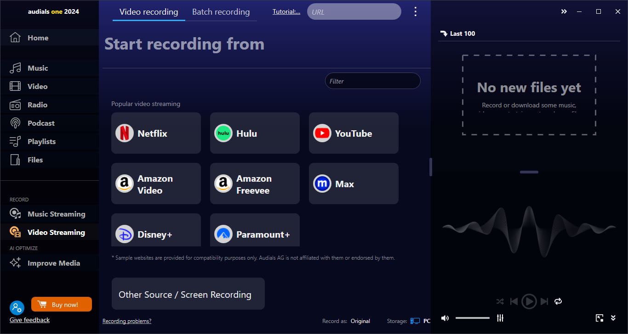
Task: Open the Home section
Action: point(49,38)
